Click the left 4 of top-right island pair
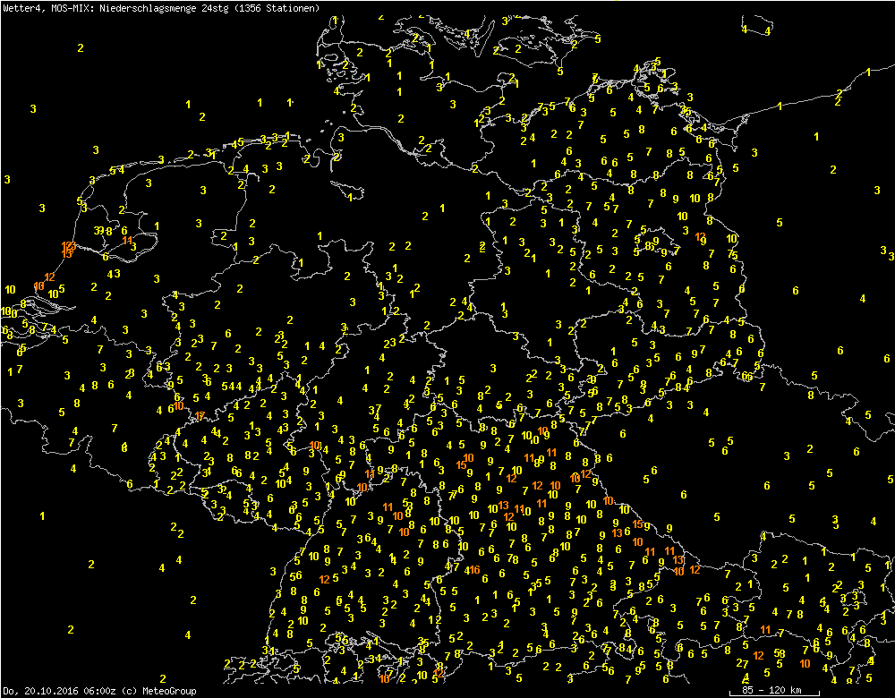895x698 pixels. pyautogui.click(x=745, y=30)
